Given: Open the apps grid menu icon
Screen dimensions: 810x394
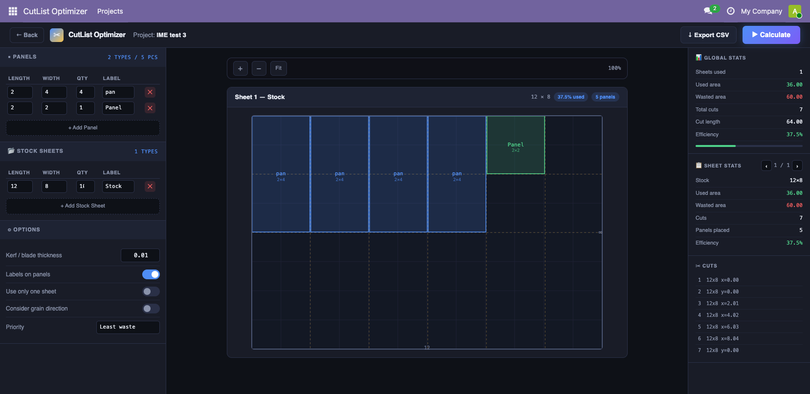Looking at the screenshot, I should click(13, 11).
